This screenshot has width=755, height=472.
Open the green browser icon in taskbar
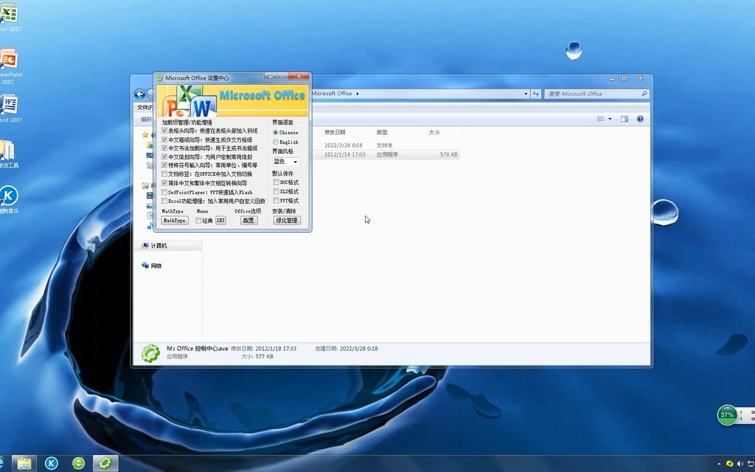click(x=79, y=463)
